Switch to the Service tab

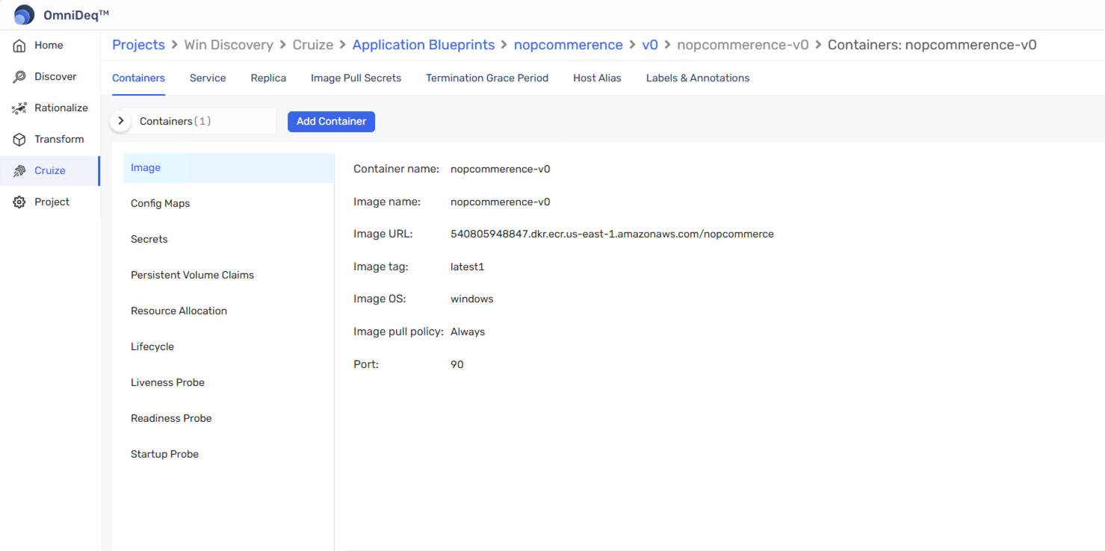click(x=207, y=78)
